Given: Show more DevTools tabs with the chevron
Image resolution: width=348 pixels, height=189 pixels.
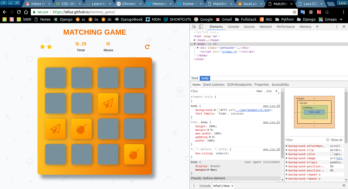Looking at the screenshot, I should click(x=317, y=27).
